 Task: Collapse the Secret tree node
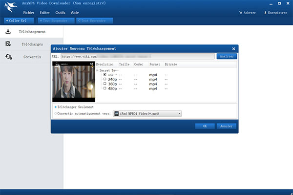pyautogui.click(x=97, y=70)
